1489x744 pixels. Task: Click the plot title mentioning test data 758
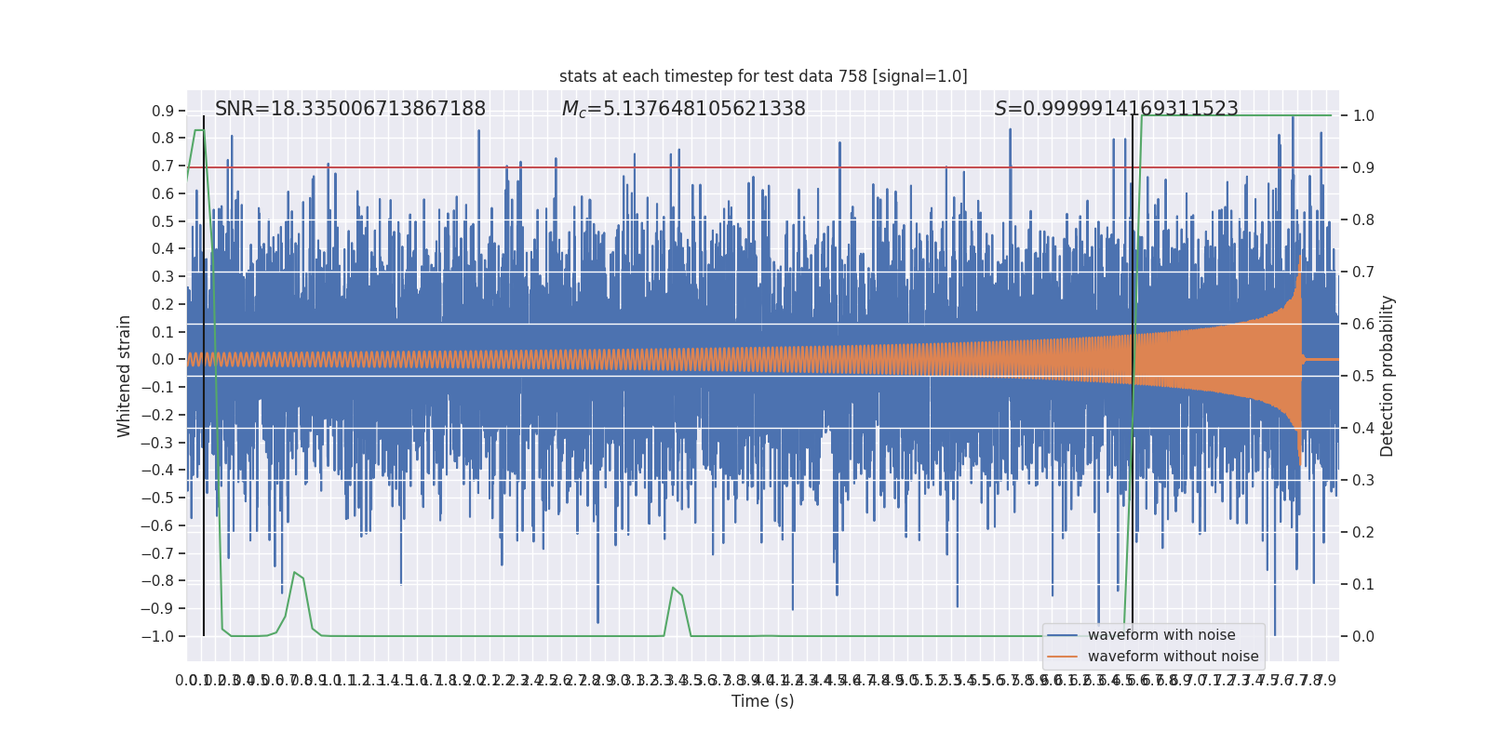point(763,76)
